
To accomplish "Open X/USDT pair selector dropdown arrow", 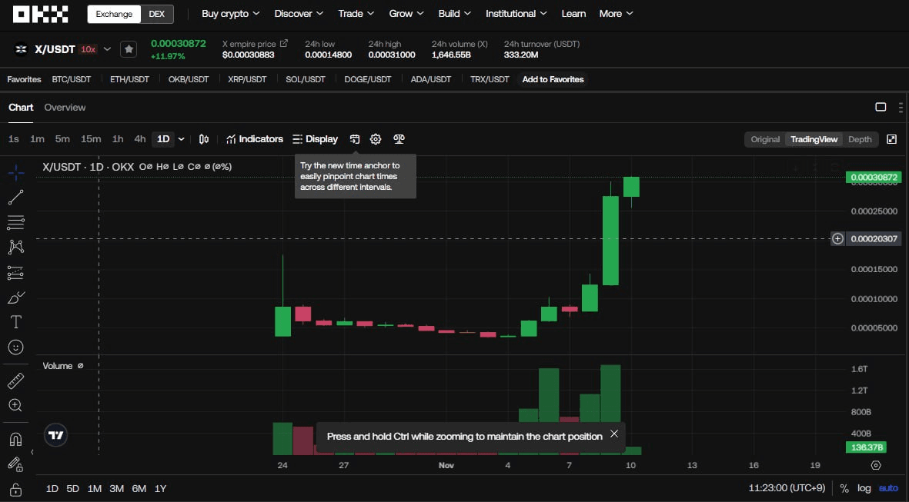I will click(x=107, y=49).
